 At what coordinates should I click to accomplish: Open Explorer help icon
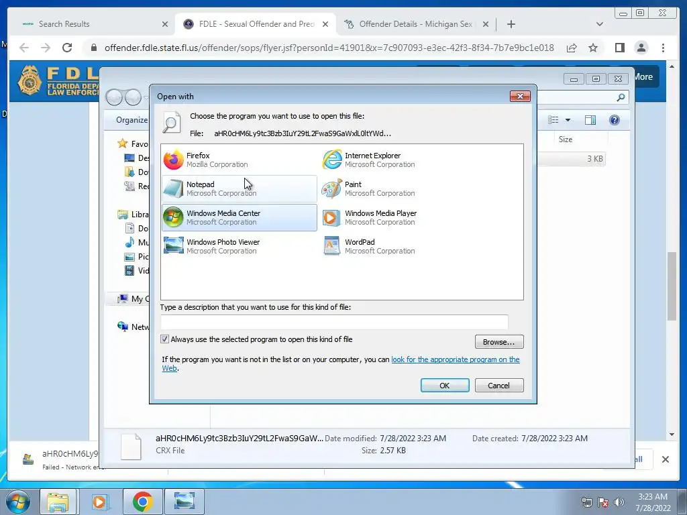[x=615, y=120]
